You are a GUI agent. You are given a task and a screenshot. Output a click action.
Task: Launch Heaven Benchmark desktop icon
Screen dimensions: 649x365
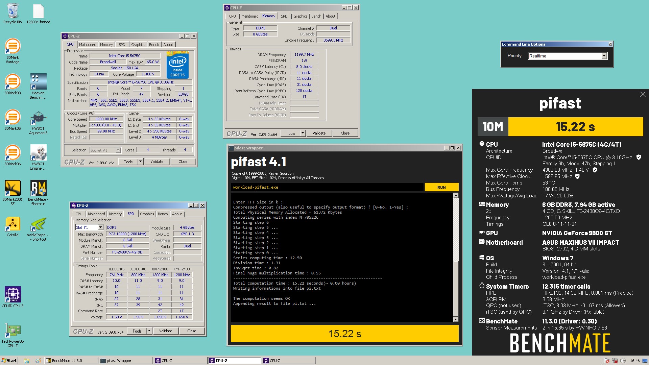point(38,86)
